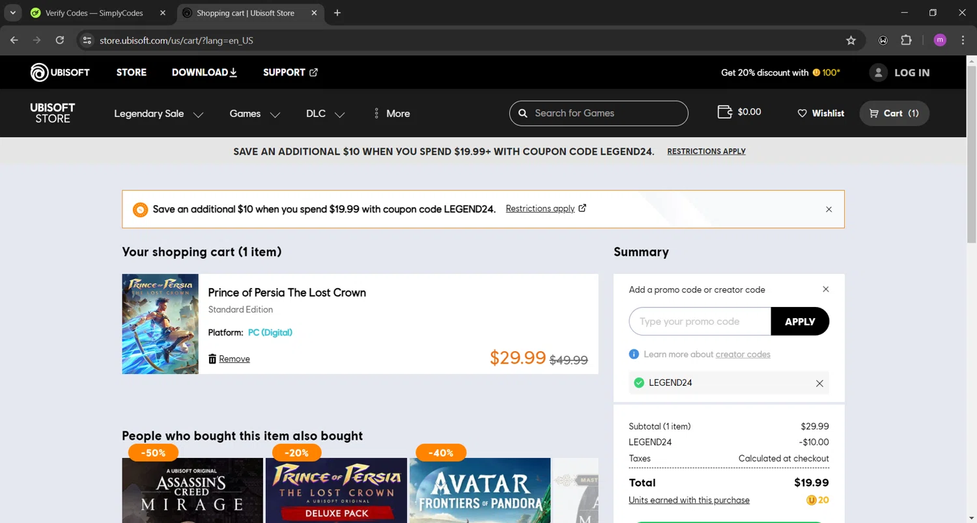Screen dimensions: 977x523
Task: Open the browser Extensions puzzle icon
Action: point(906,40)
